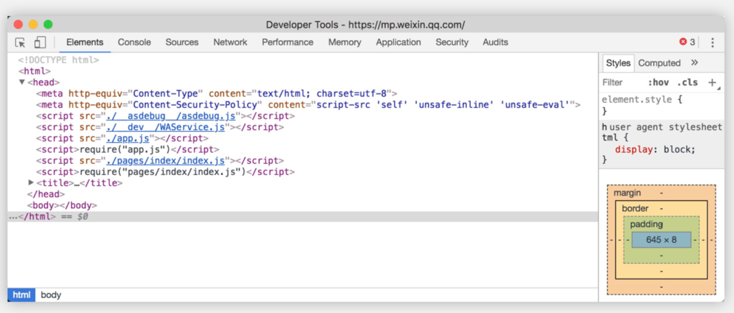
Task: Click the red error count indicator
Action: tap(687, 42)
